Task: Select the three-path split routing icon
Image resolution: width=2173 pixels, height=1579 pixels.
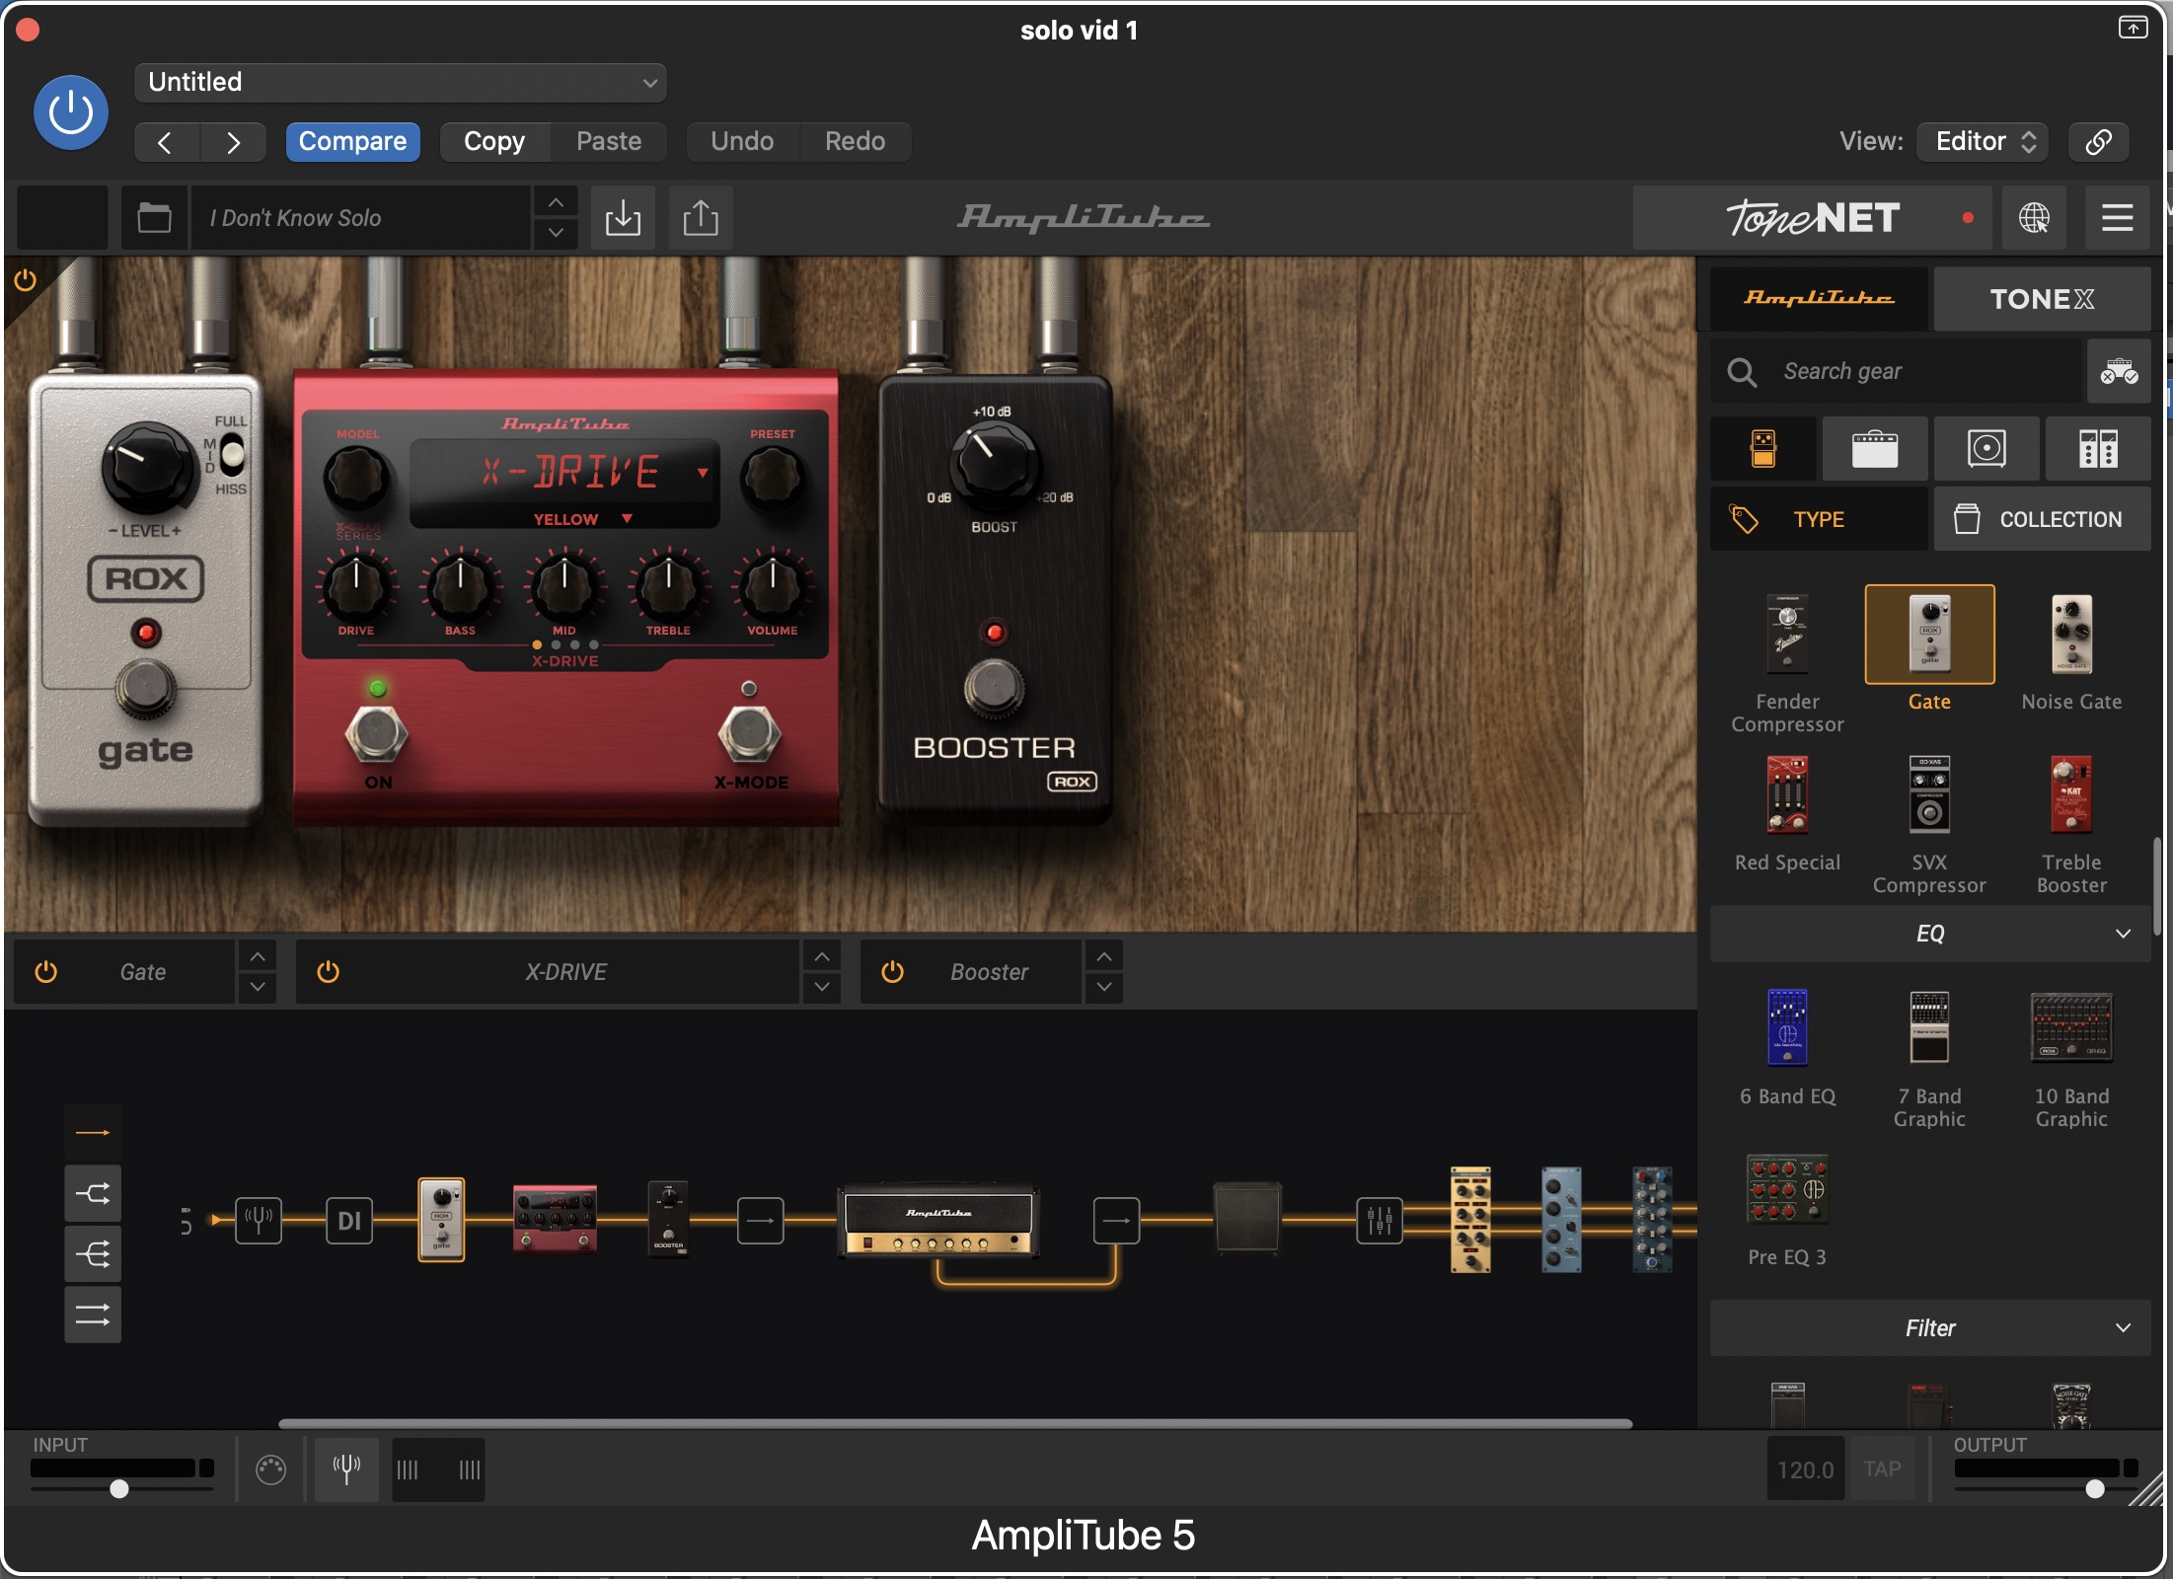Action: (x=93, y=1254)
